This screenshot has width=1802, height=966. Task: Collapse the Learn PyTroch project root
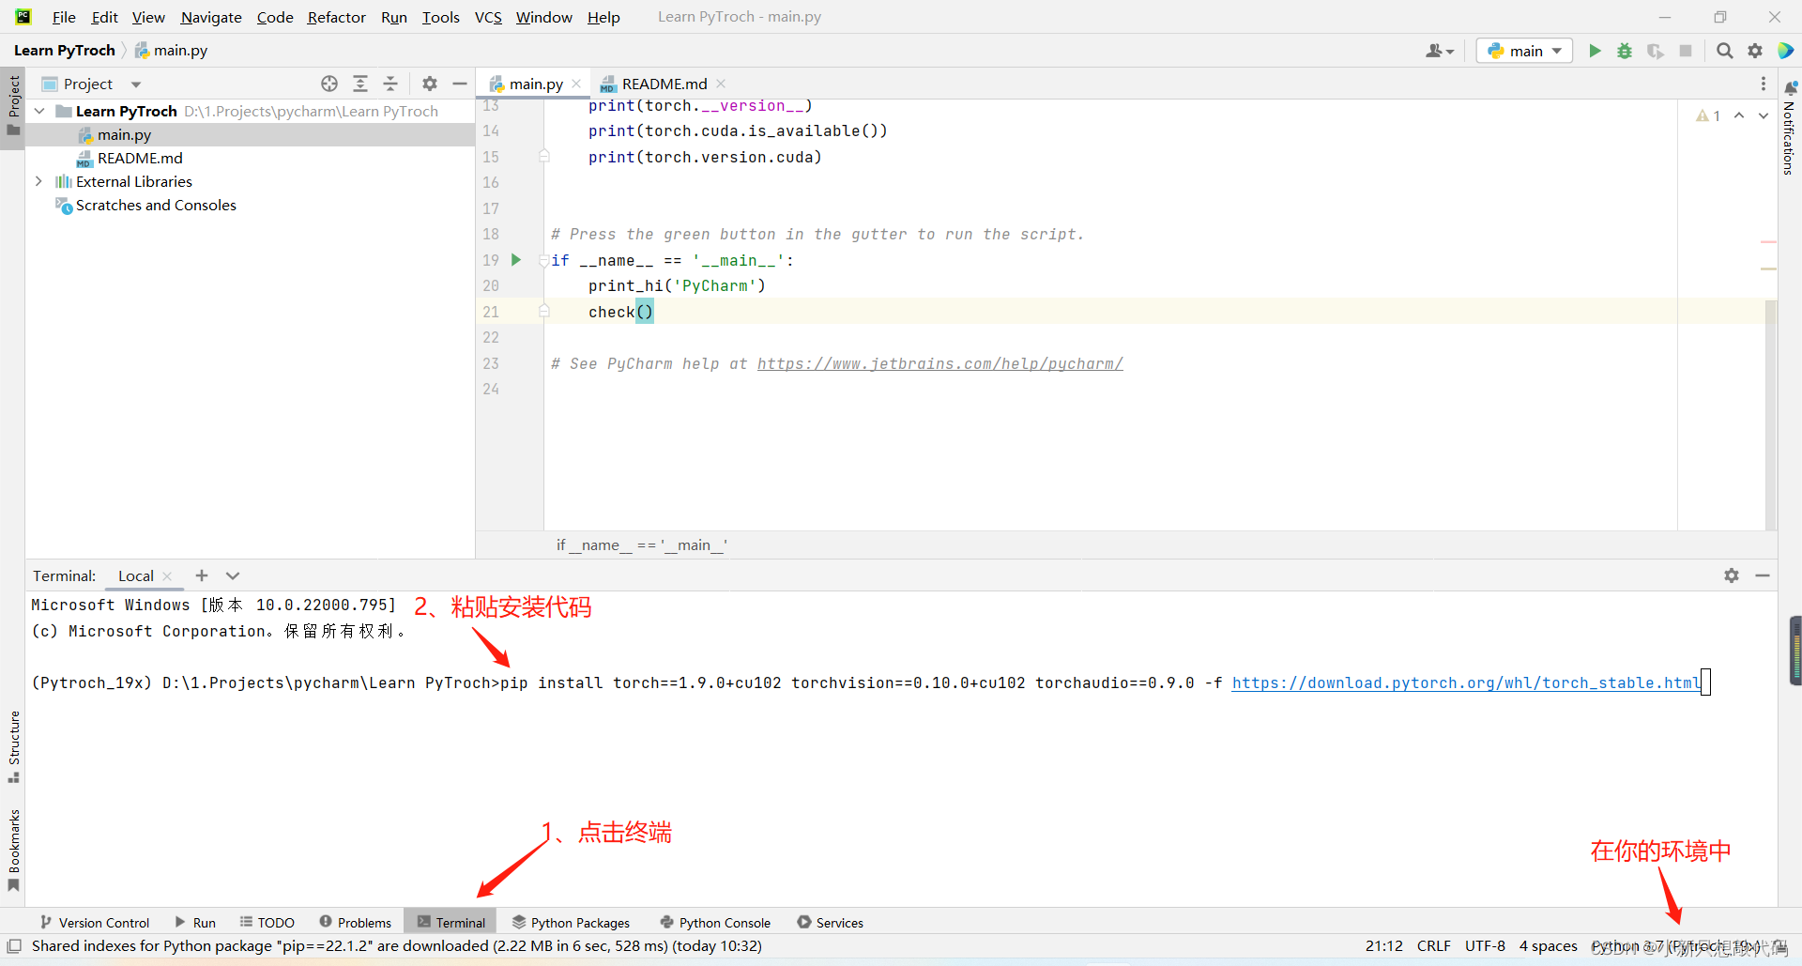pos(39,111)
